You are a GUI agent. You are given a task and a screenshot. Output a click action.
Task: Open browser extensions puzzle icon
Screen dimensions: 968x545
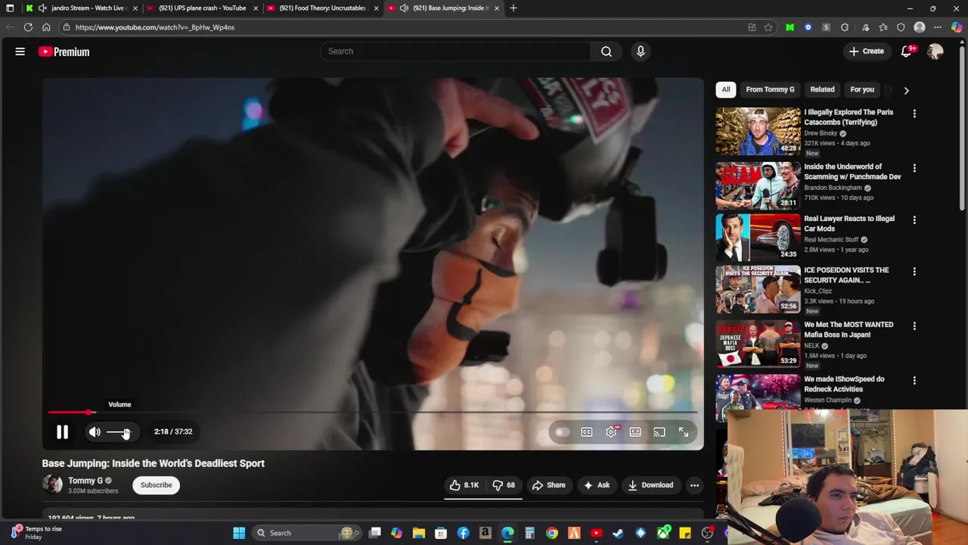coord(845,27)
